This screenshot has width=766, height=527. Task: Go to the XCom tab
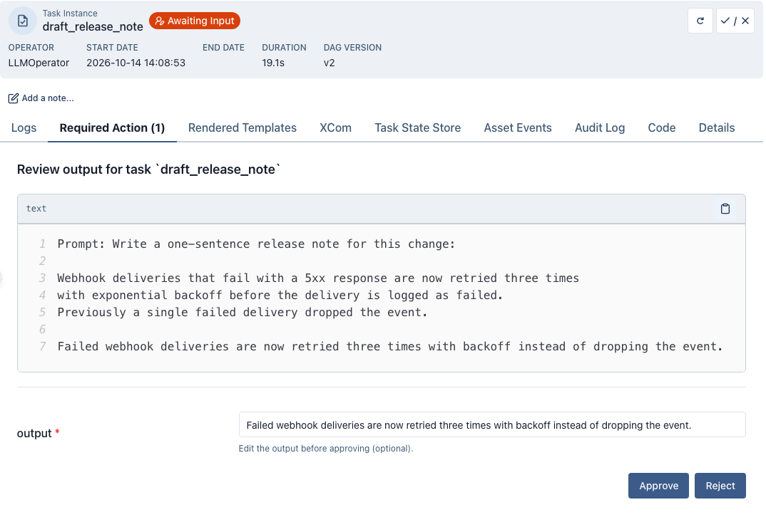point(336,128)
